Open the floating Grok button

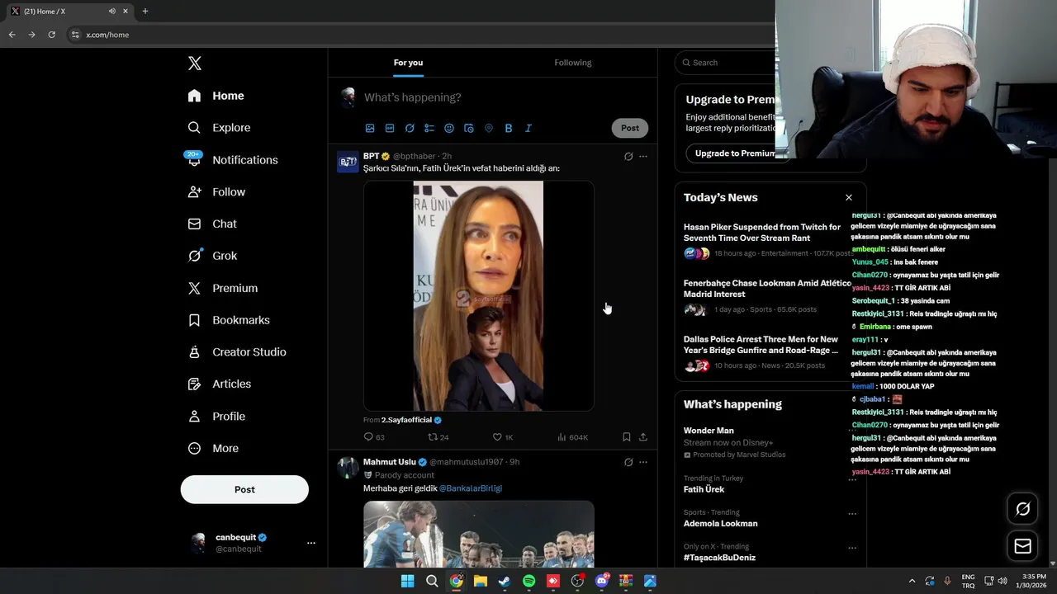tap(1022, 509)
